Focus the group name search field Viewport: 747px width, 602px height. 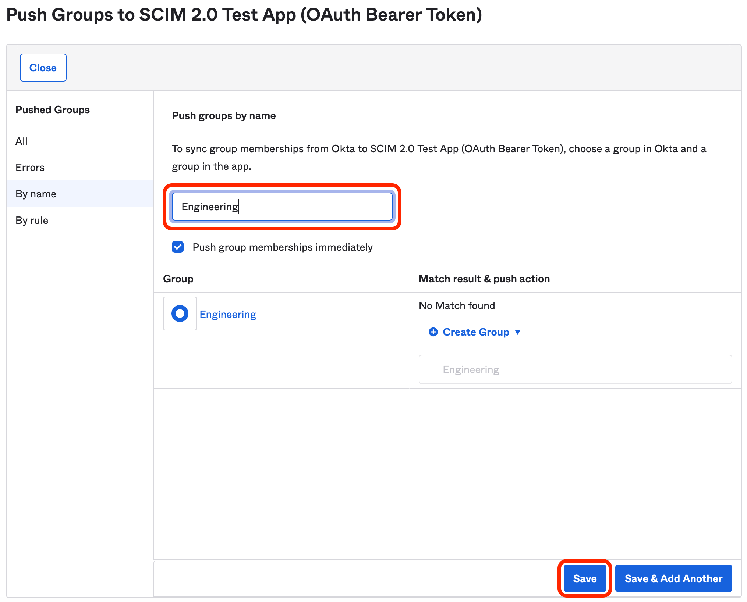[282, 207]
